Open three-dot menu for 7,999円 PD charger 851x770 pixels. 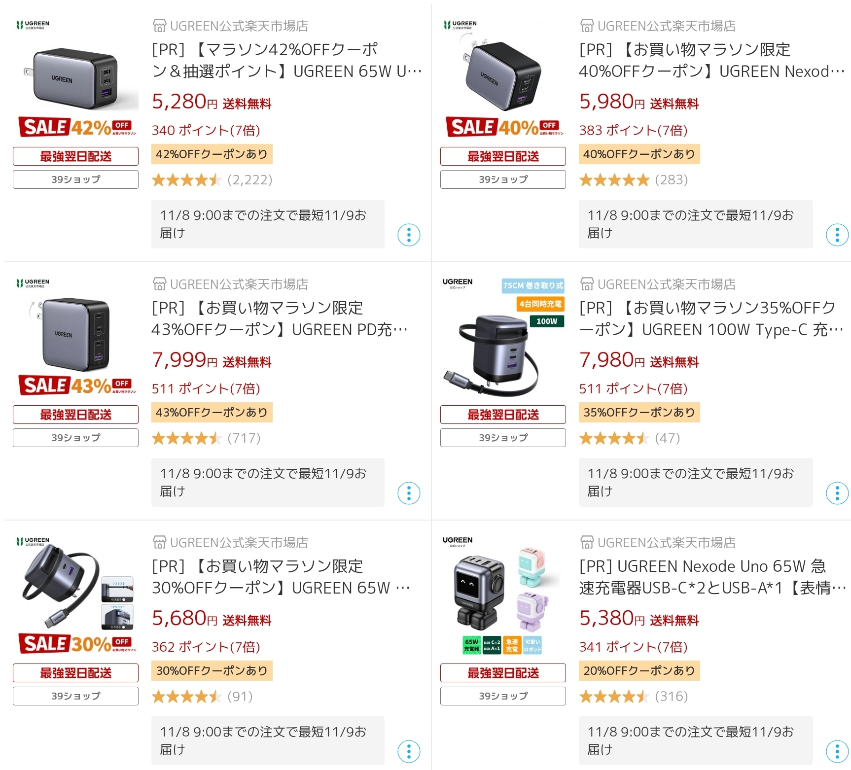pos(409,493)
